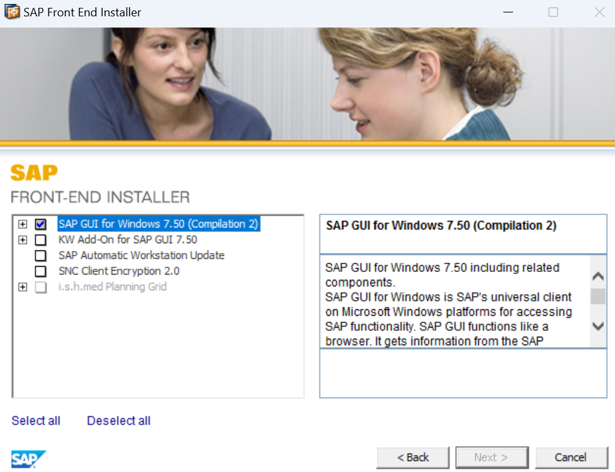Select SNC Client Encryption 2.0 for installation
The height and width of the screenshot is (472, 615).
[x=41, y=271]
